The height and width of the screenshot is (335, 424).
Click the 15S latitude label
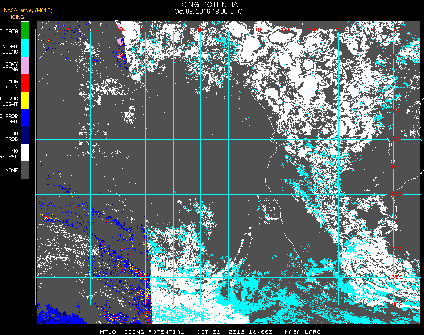[396, 167]
